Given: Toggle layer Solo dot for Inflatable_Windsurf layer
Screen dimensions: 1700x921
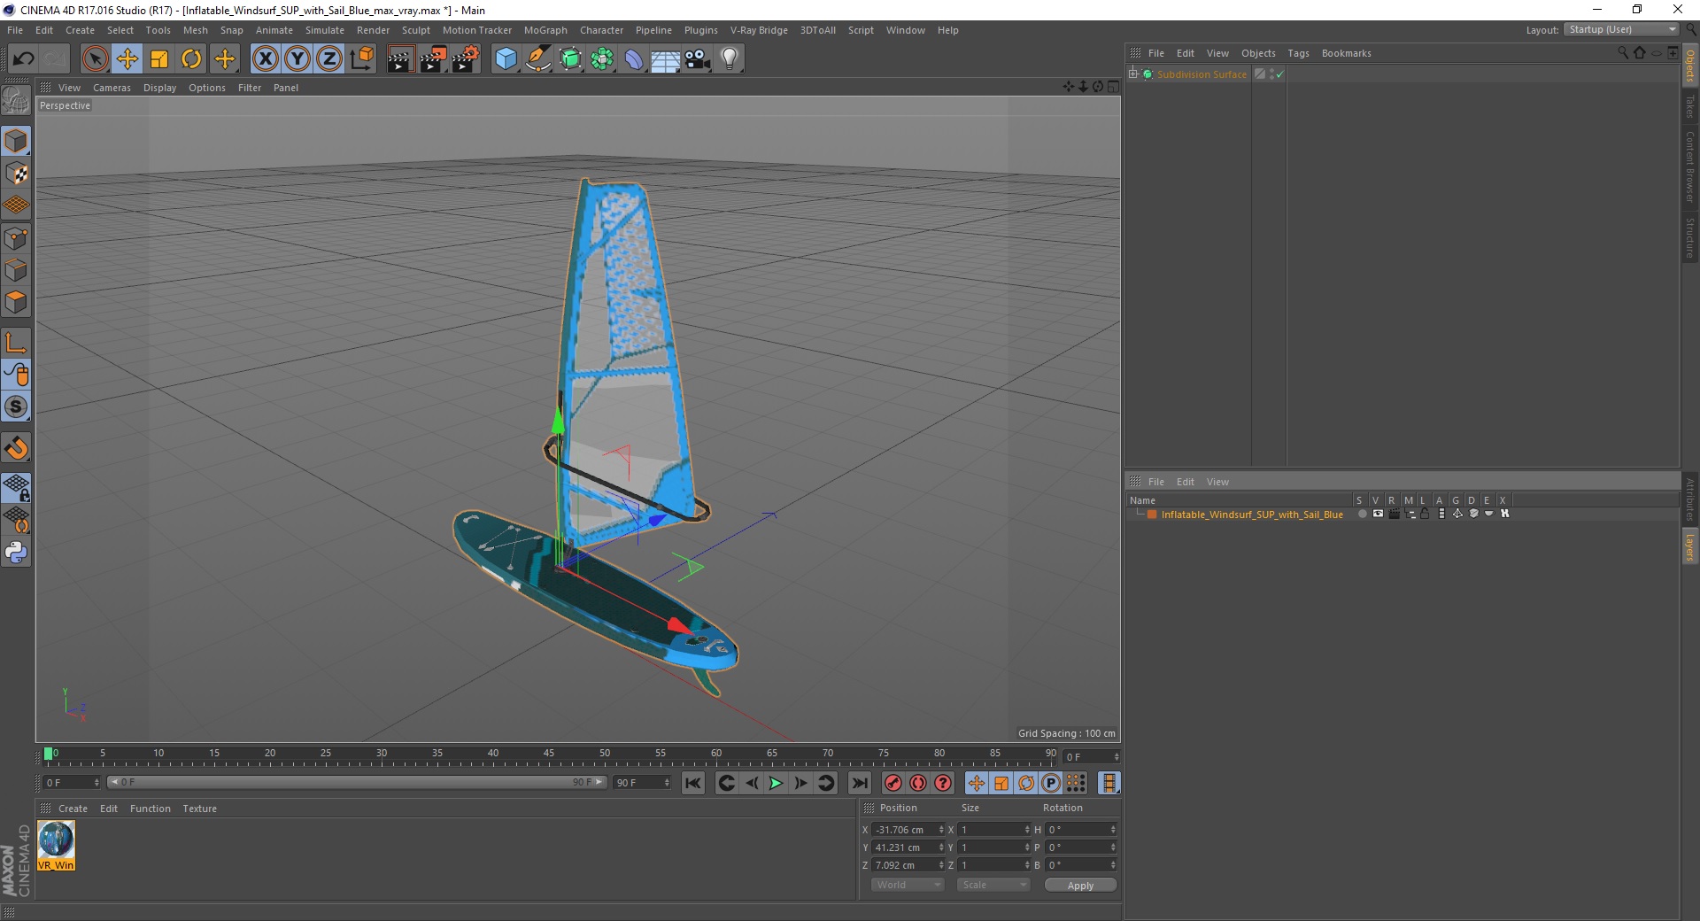Looking at the screenshot, I should (1362, 514).
